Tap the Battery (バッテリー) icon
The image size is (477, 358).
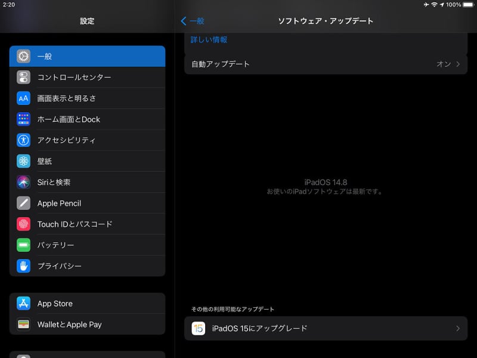23,245
